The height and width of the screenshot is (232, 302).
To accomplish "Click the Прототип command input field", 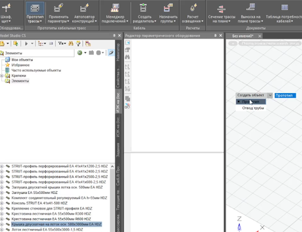I will (285, 96).
